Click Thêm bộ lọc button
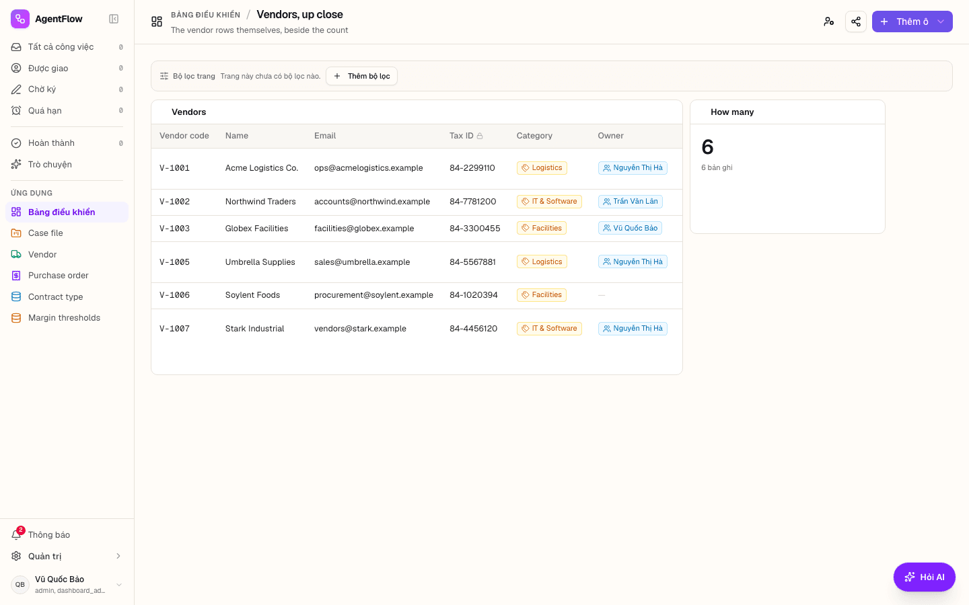This screenshot has width=969, height=605. tap(361, 76)
